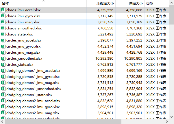
Task: Select file name circles_imu_accel.xlsx
Action: [24, 40]
